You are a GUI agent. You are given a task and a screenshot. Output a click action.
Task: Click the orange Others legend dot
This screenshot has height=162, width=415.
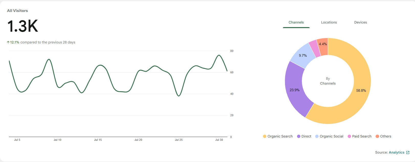point(377,136)
